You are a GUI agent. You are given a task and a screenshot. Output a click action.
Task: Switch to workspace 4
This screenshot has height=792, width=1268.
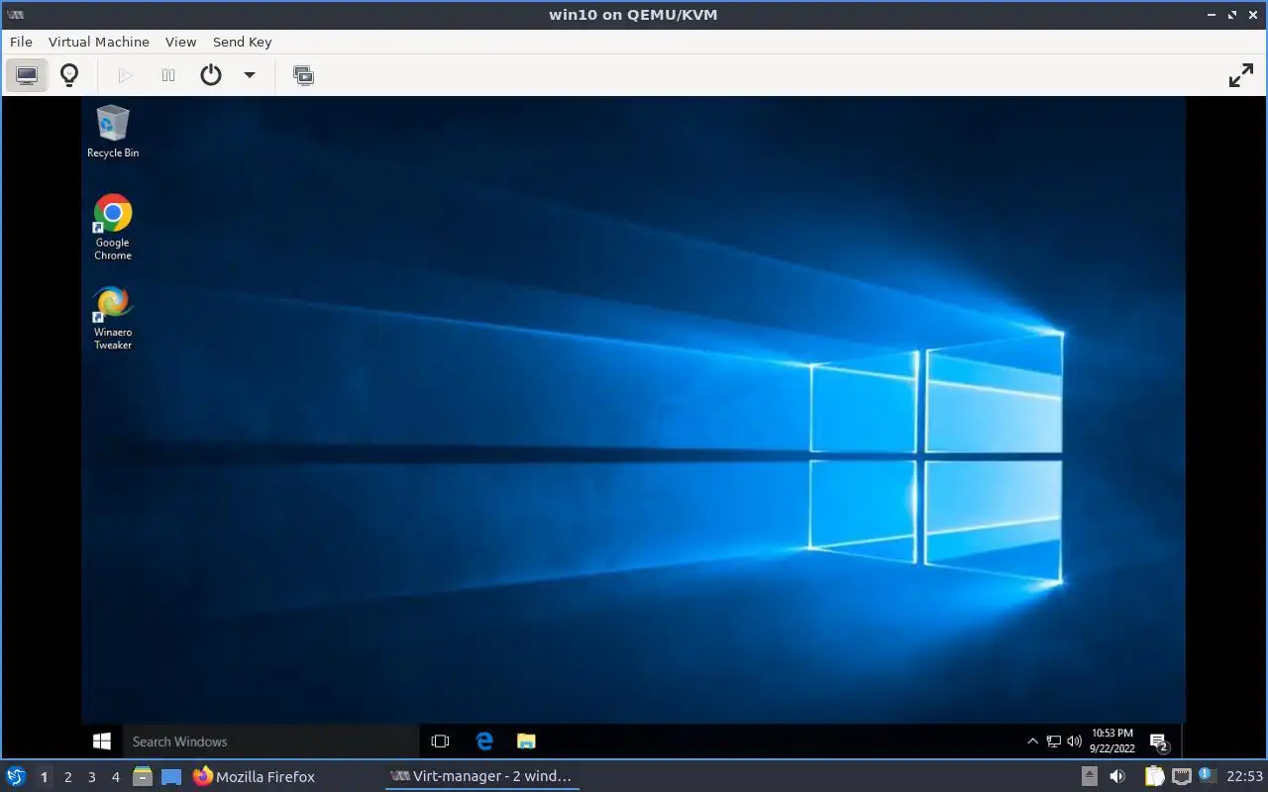click(115, 777)
